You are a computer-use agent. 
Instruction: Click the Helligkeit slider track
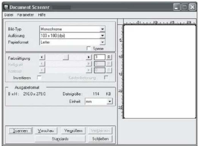[x=66, y=64]
